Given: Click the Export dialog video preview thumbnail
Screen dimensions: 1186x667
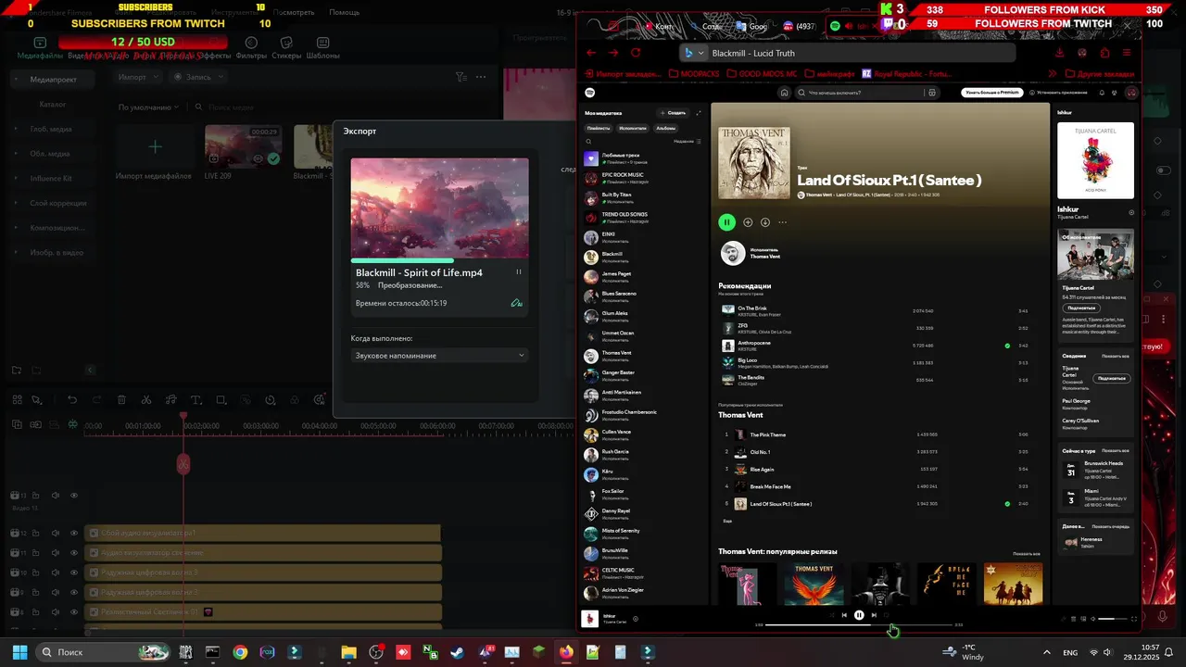Looking at the screenshot, I should pos(439,208).
